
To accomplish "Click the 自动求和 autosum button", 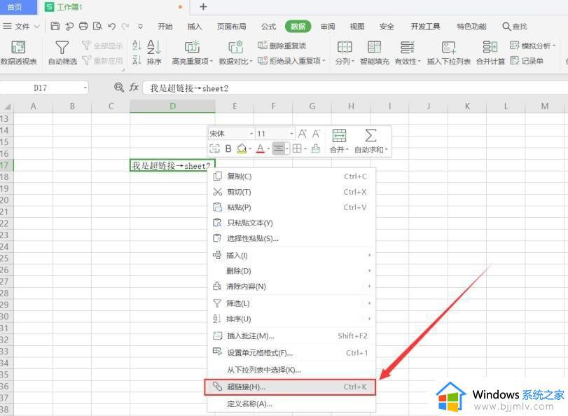I will click(x=370, y=141).
